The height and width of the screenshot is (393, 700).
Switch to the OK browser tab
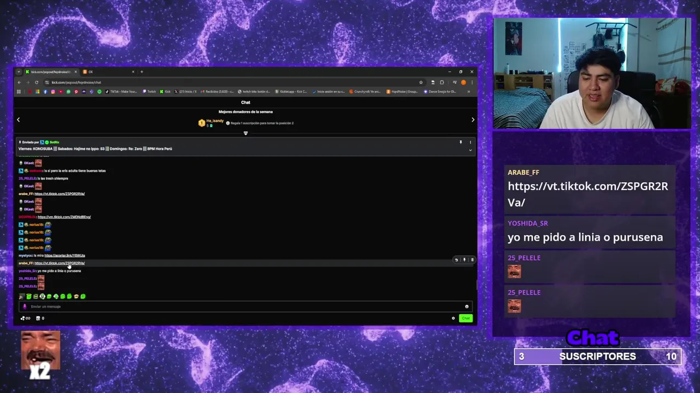(108, 72)
